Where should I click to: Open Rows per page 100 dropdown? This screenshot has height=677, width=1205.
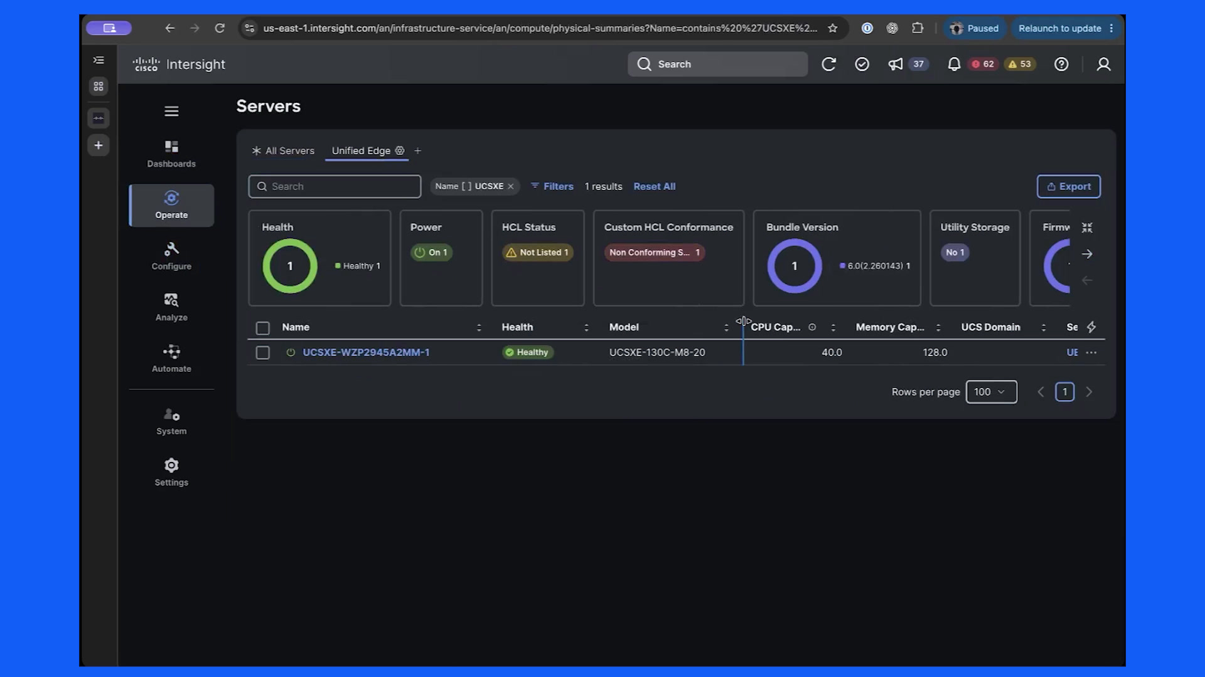coord(991,392)
